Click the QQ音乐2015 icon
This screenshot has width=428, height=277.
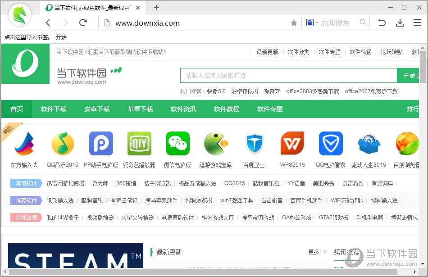[x=63, y=144]
